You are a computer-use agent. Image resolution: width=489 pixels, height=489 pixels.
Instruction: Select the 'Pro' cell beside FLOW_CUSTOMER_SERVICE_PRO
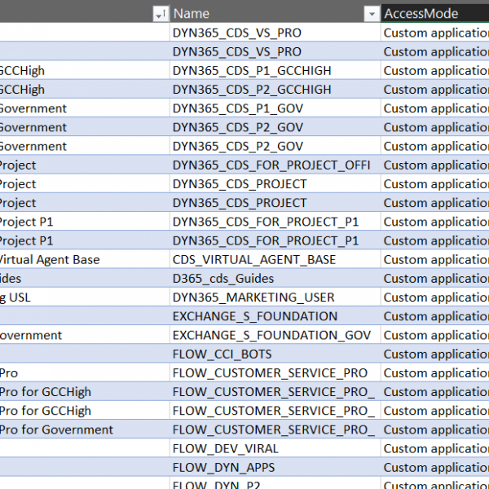click(x=85, y=373)
